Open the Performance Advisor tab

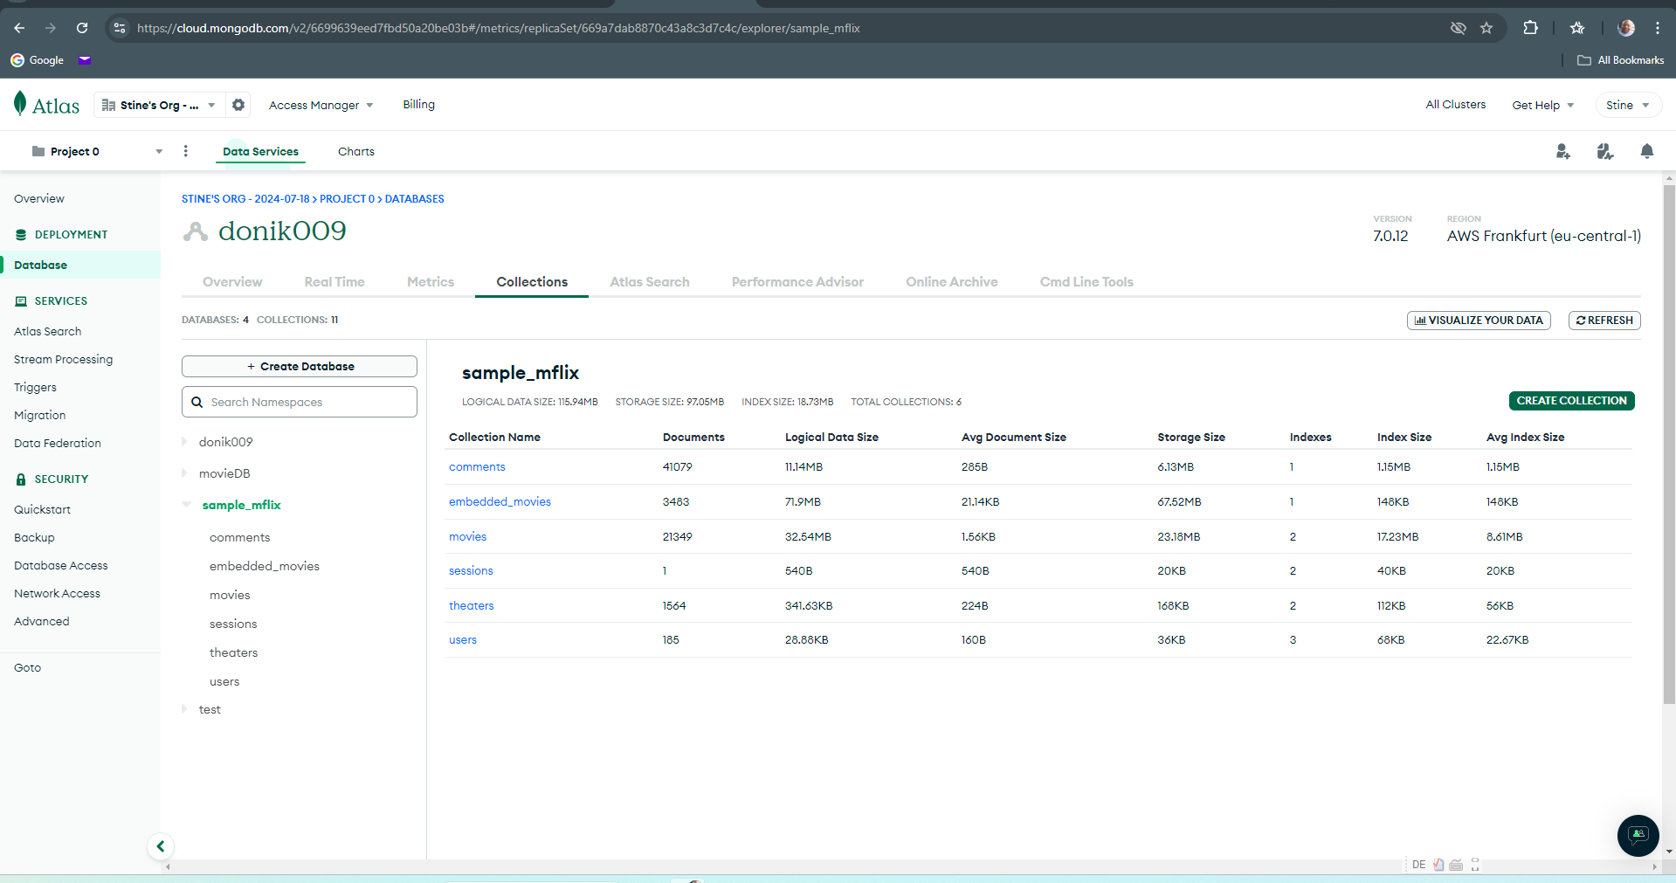tap(797, 282)
